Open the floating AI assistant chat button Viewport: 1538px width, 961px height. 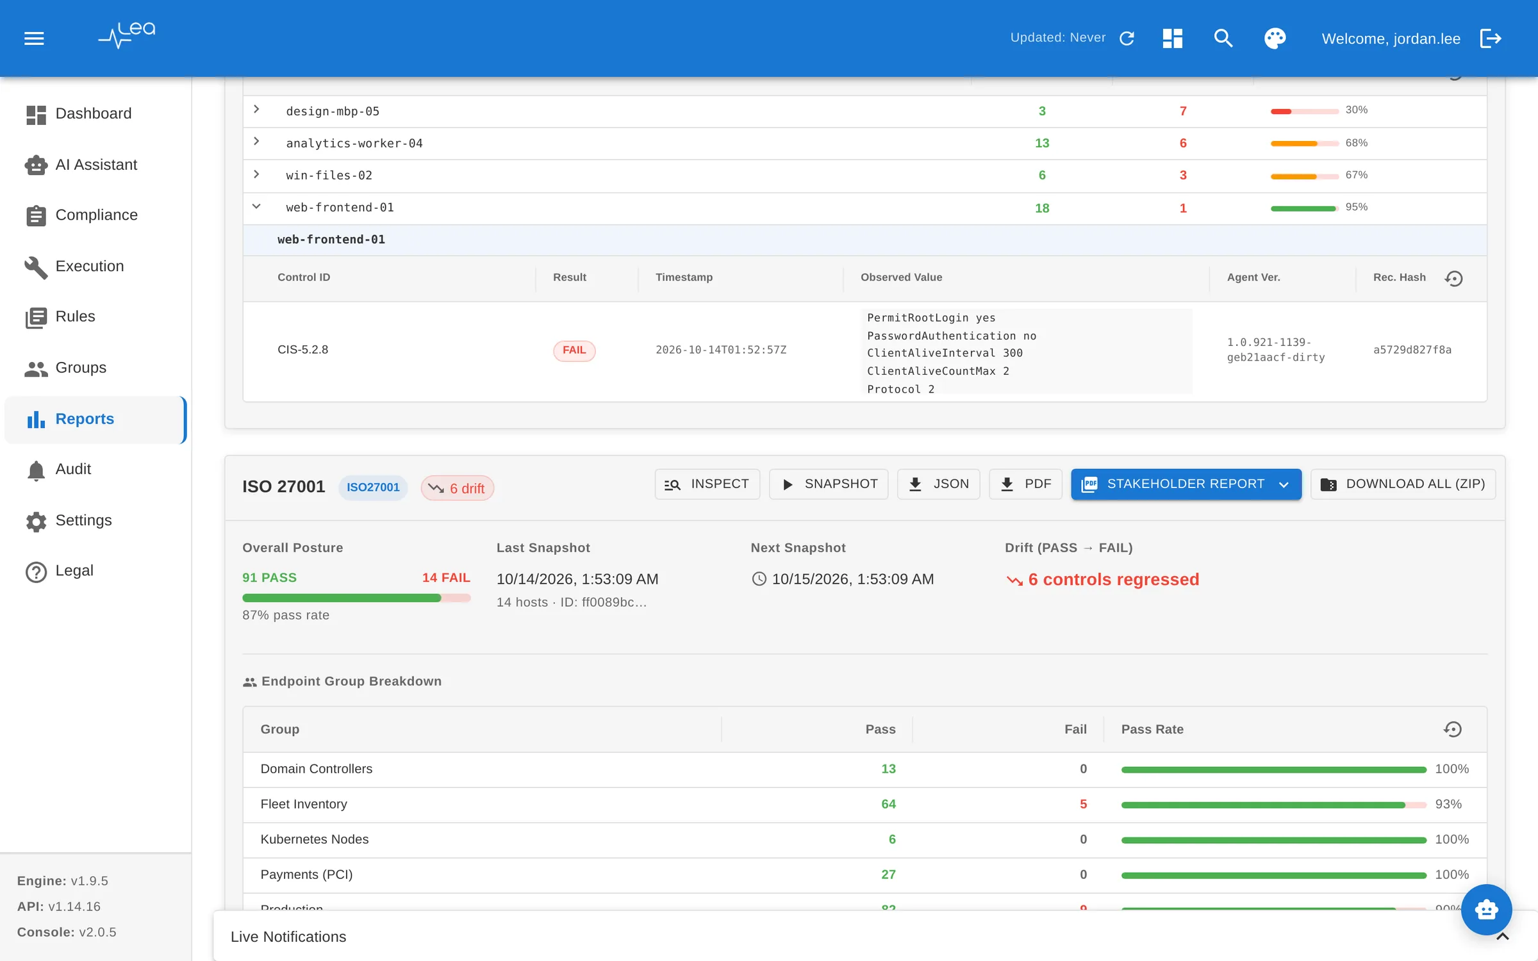(x=1486, y=909)
